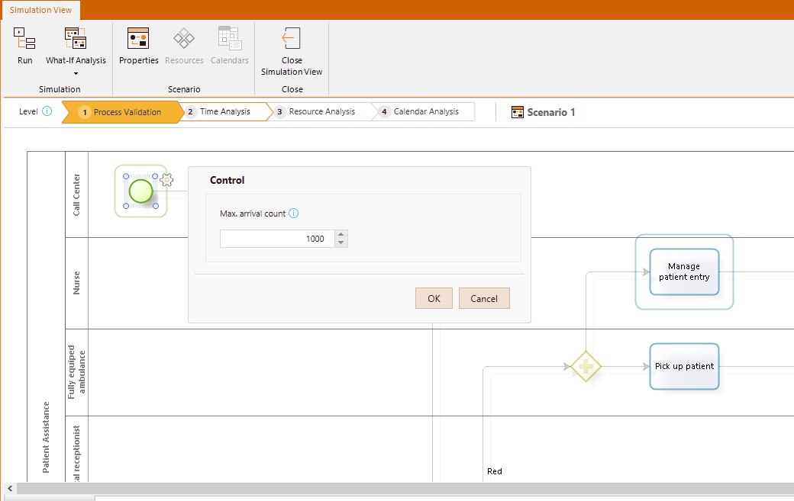The height and width of the screenshot is (501, 794).
Task: Select the Fully equiped ambulance lane
Action: tap(76, 373)
